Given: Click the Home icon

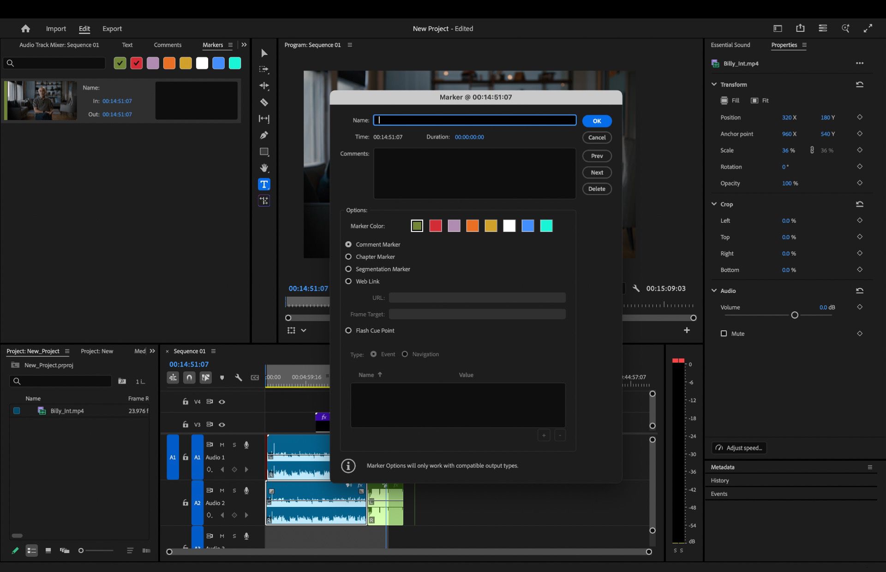Looking at the screenshot, I should click(26, 29).
